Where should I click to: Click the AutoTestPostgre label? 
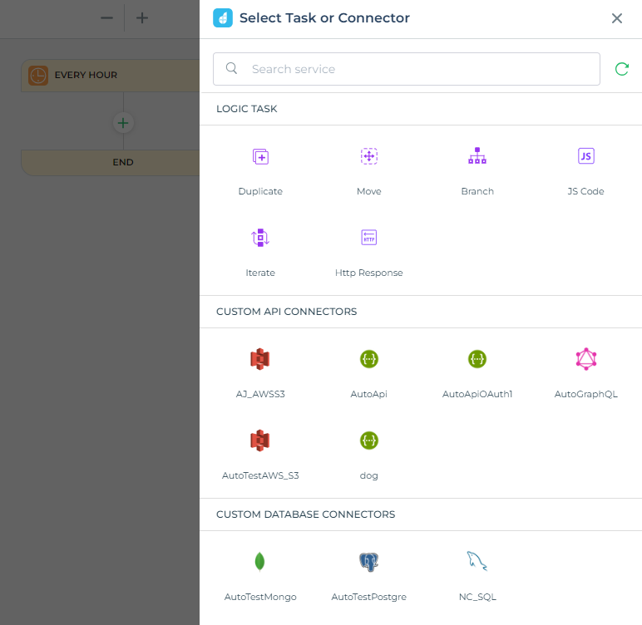coord(369,597)
